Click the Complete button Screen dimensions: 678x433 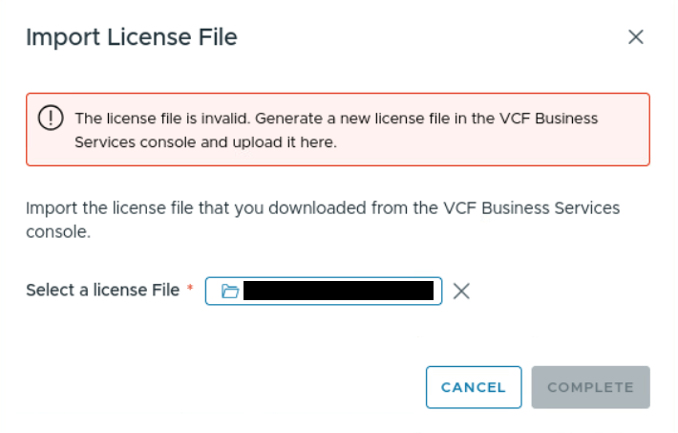(x=590, y=387)
